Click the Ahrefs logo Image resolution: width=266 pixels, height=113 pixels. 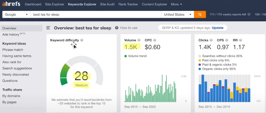tap(11, 4)
